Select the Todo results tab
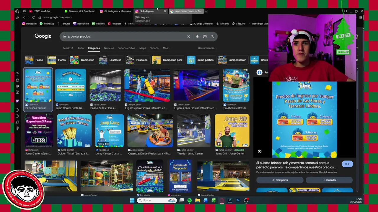This screenshot has width=378, height=212. pyautogui.click(x=81, y=48)
